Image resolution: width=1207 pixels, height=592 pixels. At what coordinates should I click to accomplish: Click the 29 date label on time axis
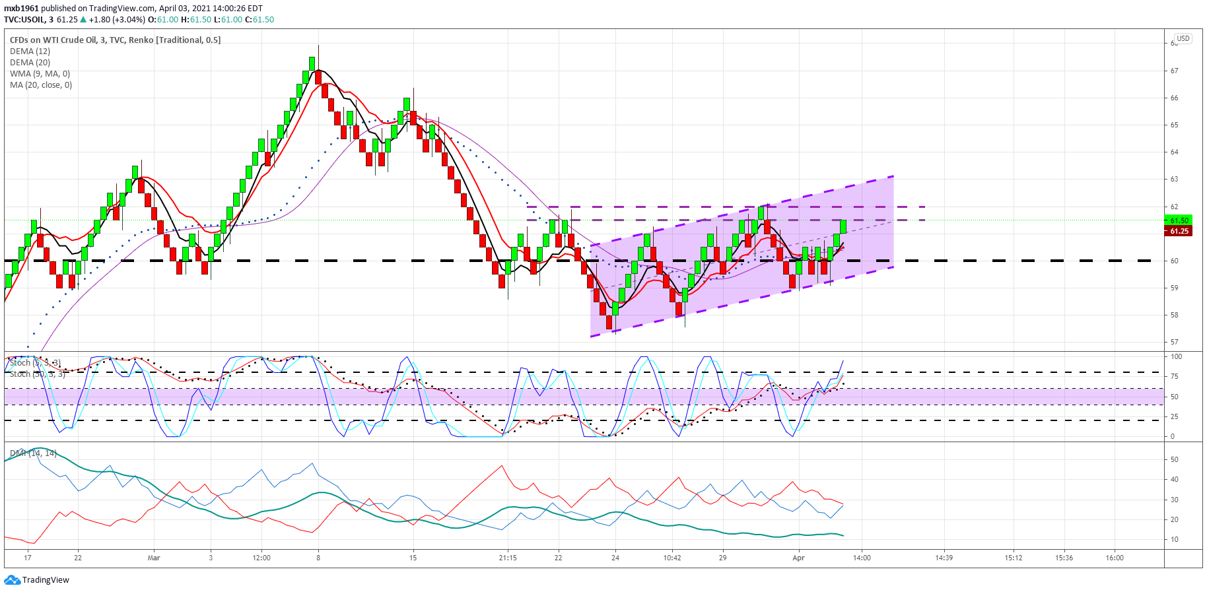(x=723, y=558)
